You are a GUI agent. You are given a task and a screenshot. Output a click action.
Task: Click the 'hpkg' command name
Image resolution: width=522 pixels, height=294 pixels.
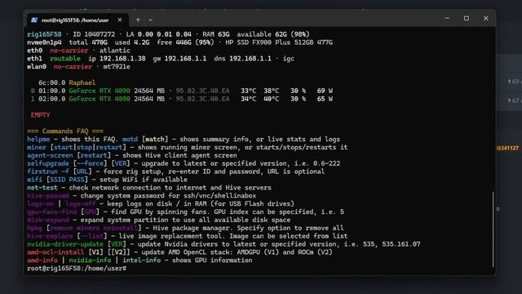(34, 228)
